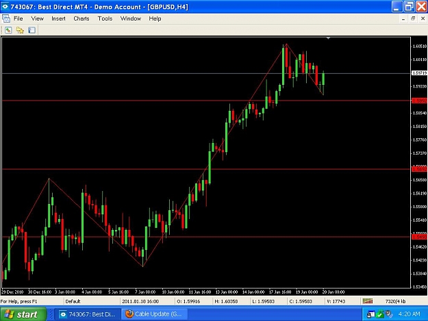
Task: Open the Window menu
Action: click(x=131, y=18)
